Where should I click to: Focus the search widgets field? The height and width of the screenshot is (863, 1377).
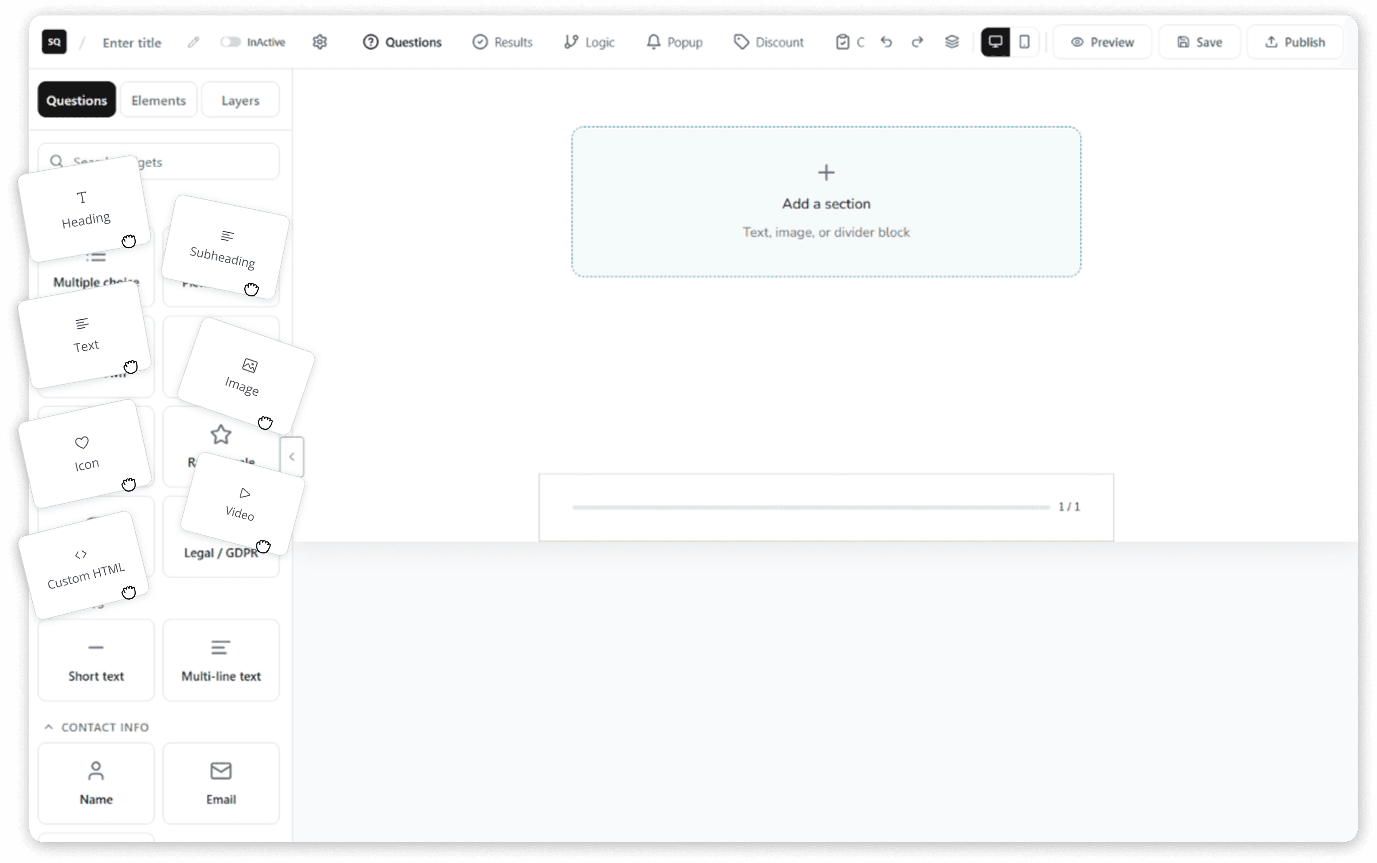(159, 162)
